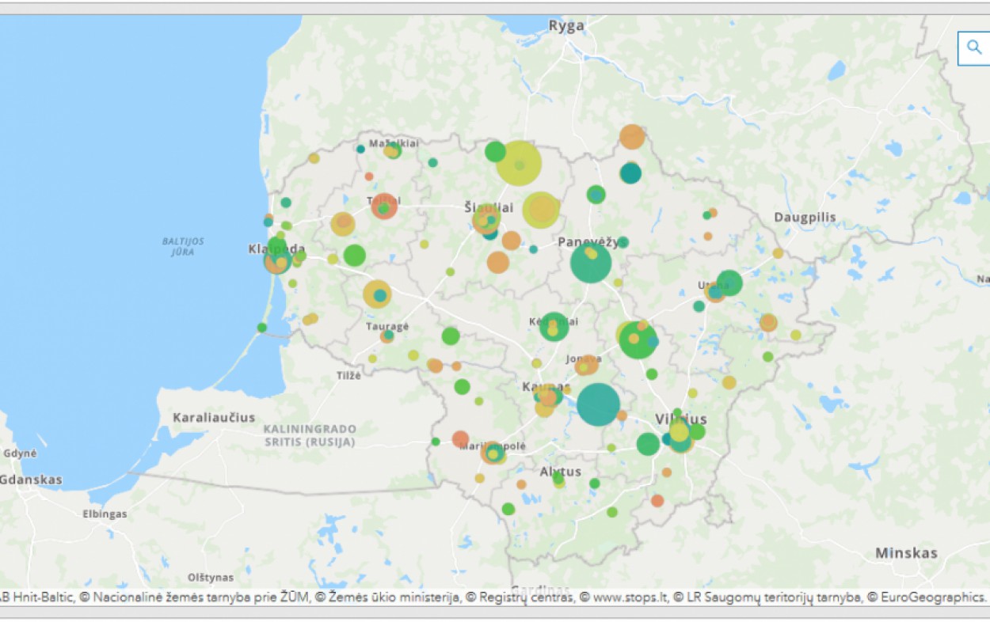Click the yellow bubble north of Tauragė
Viewport: 990px width, 622px height.
click(377, 294)
